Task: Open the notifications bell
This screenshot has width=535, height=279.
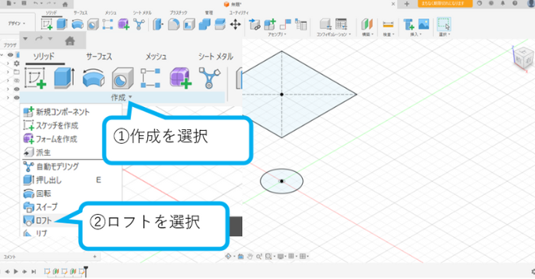Action: [503, 3]
